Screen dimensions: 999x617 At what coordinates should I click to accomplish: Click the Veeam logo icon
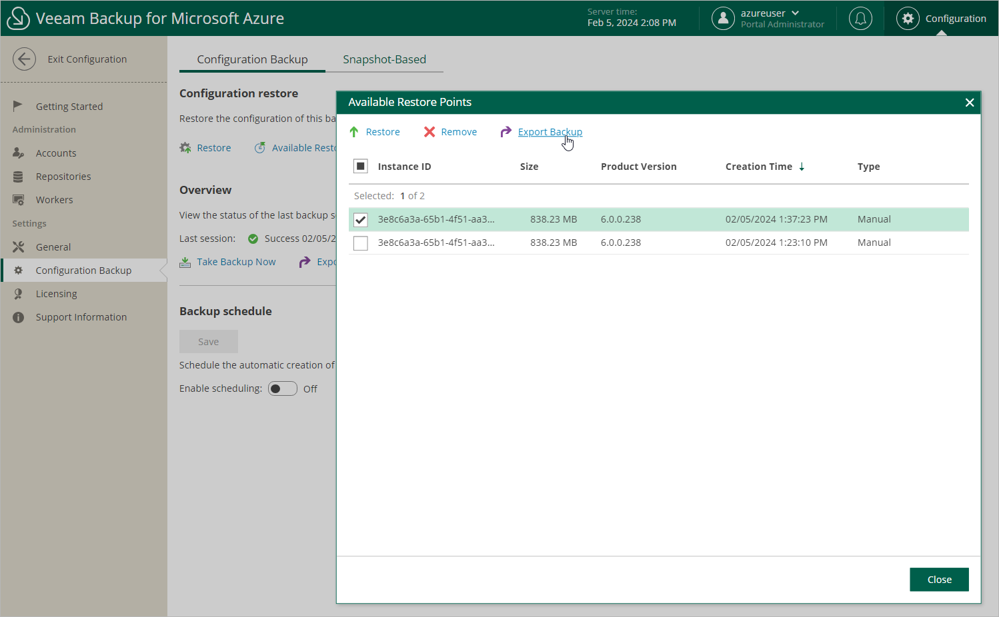[x=18, y=18]
